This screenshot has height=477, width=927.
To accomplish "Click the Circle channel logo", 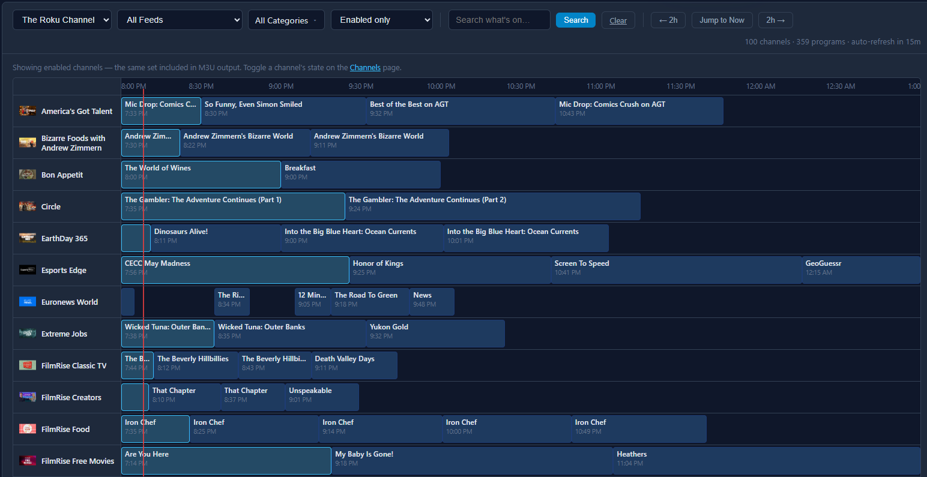I will (28, 206).
